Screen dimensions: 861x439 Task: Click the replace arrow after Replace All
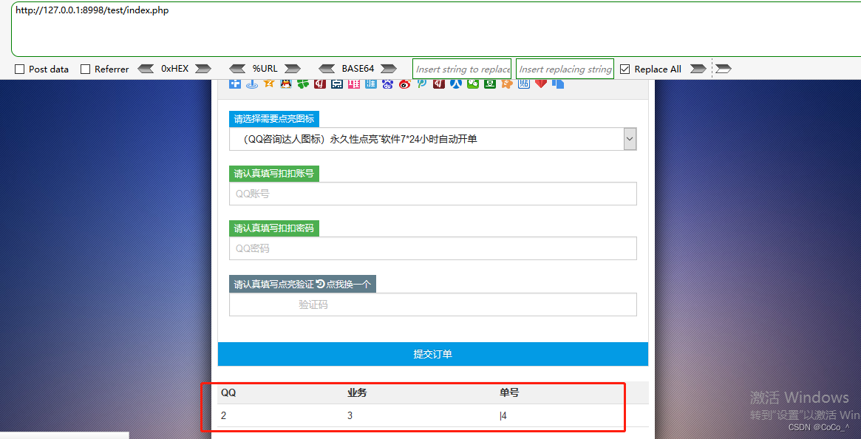(x=698, y=69)
